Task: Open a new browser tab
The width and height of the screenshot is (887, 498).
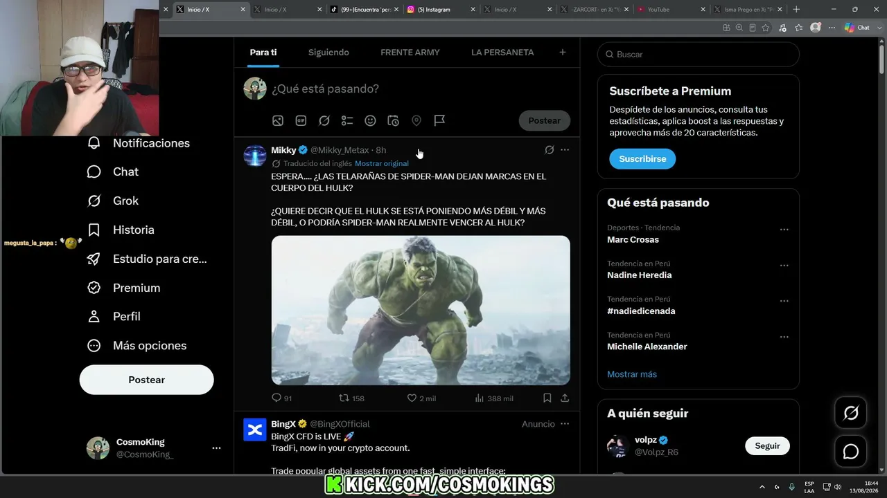Action: point(796,10)
